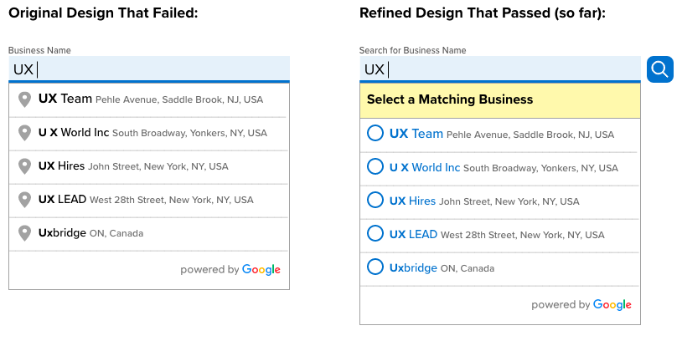Click the map pin beside U X World Inc
The image size is (682, 346).
point(25,133)
